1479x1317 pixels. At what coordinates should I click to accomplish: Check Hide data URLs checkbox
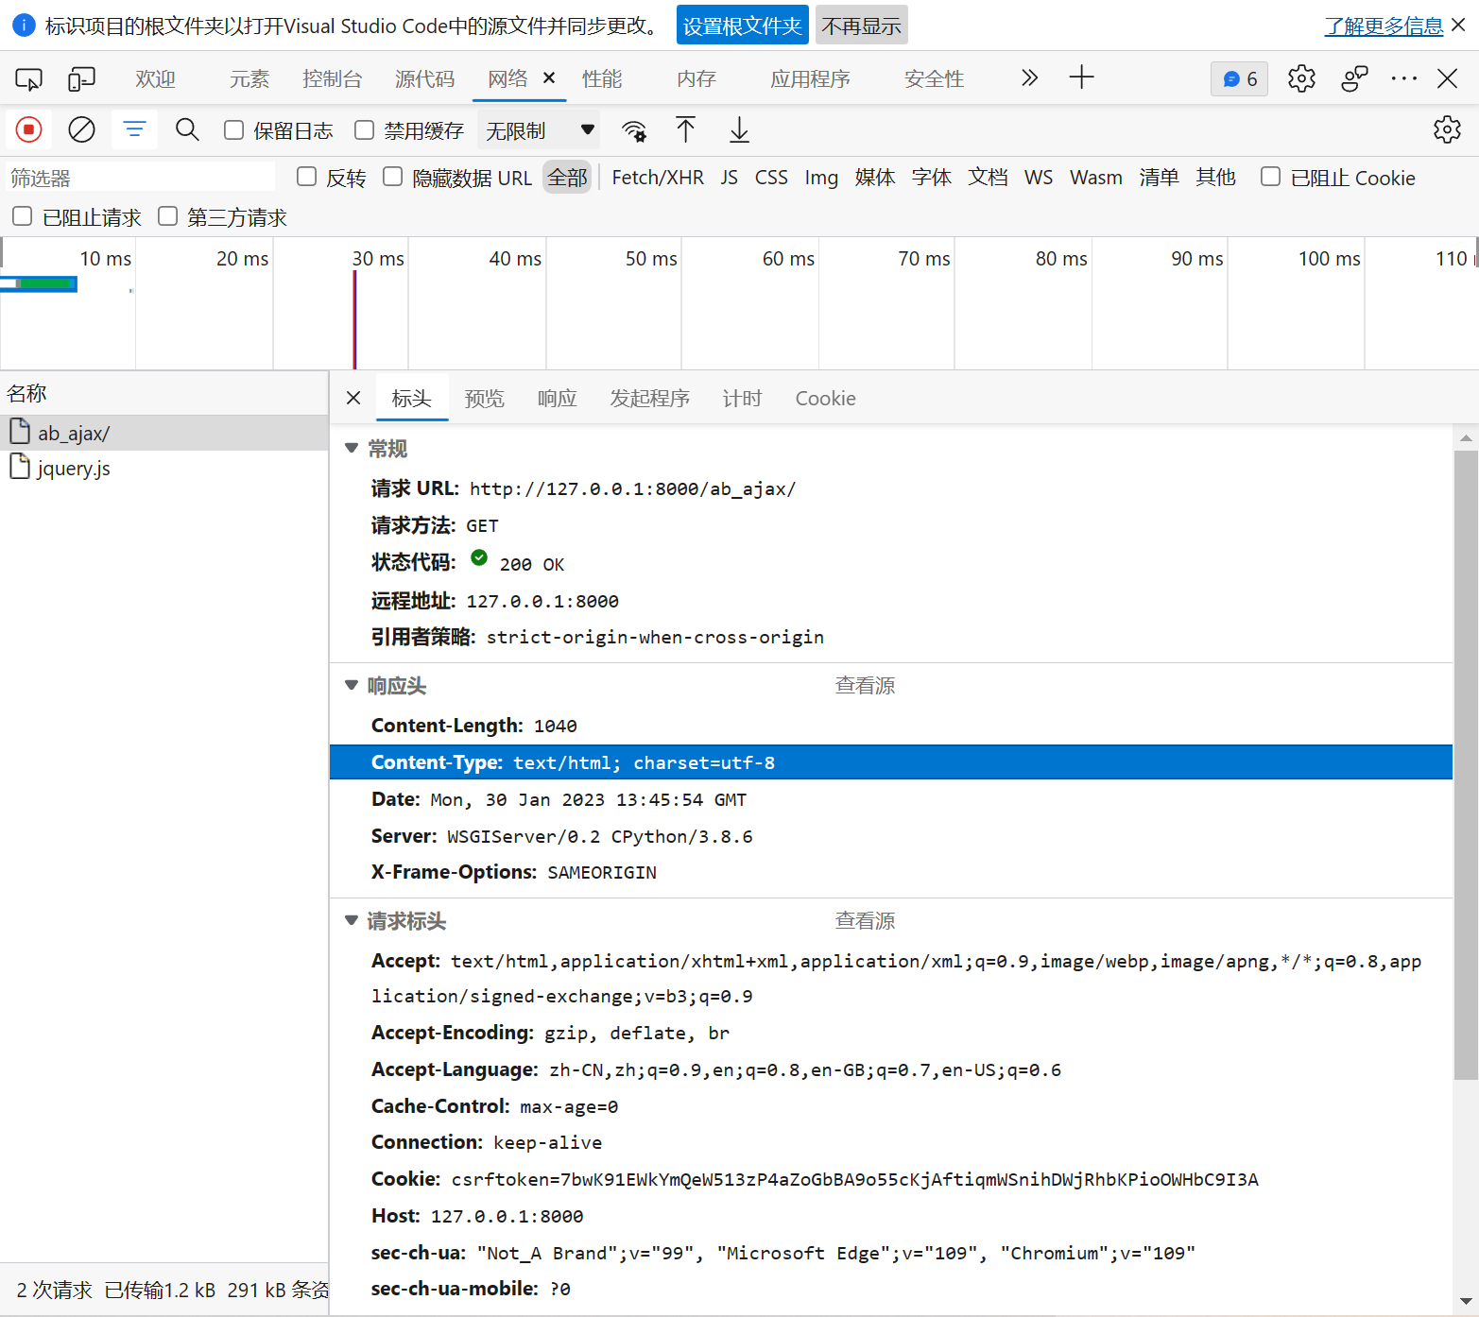(392, 177)
